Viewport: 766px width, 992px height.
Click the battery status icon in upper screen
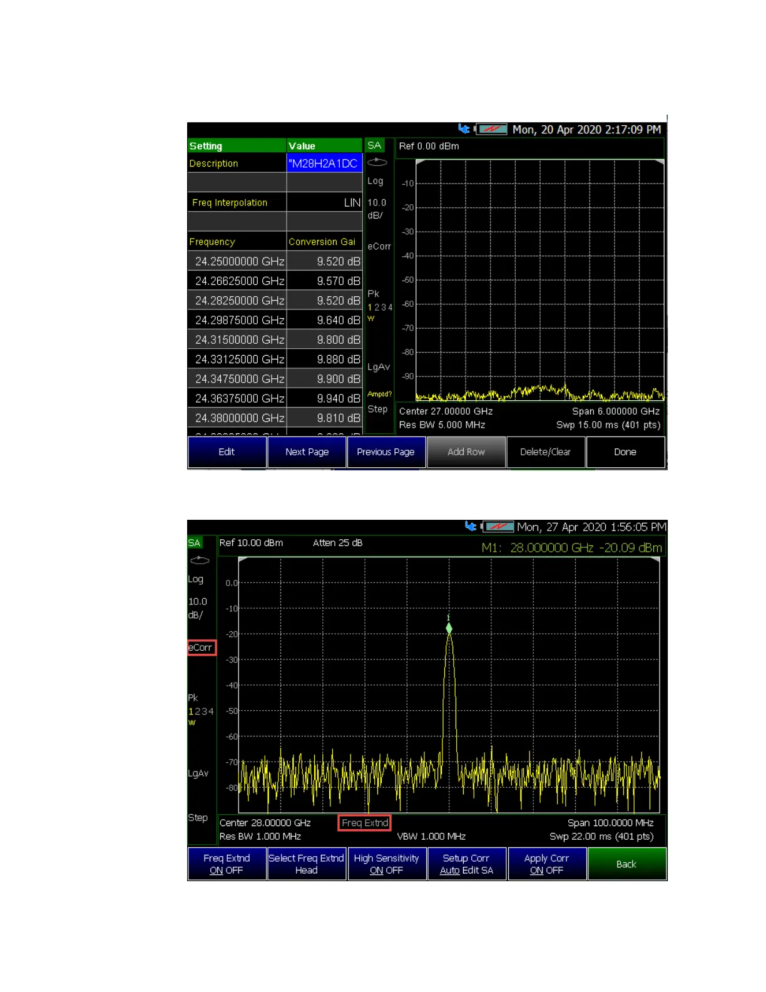pyautogui.click(x=491, y=129)
